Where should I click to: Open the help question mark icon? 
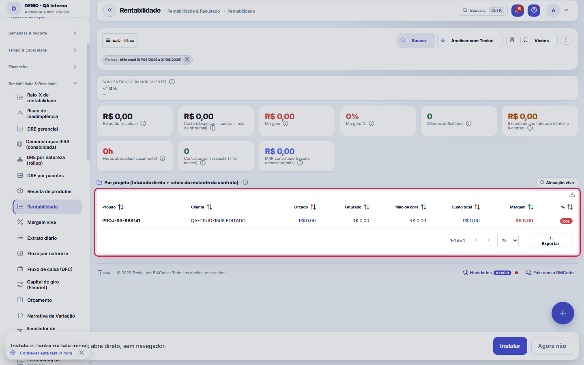point(534,11)
